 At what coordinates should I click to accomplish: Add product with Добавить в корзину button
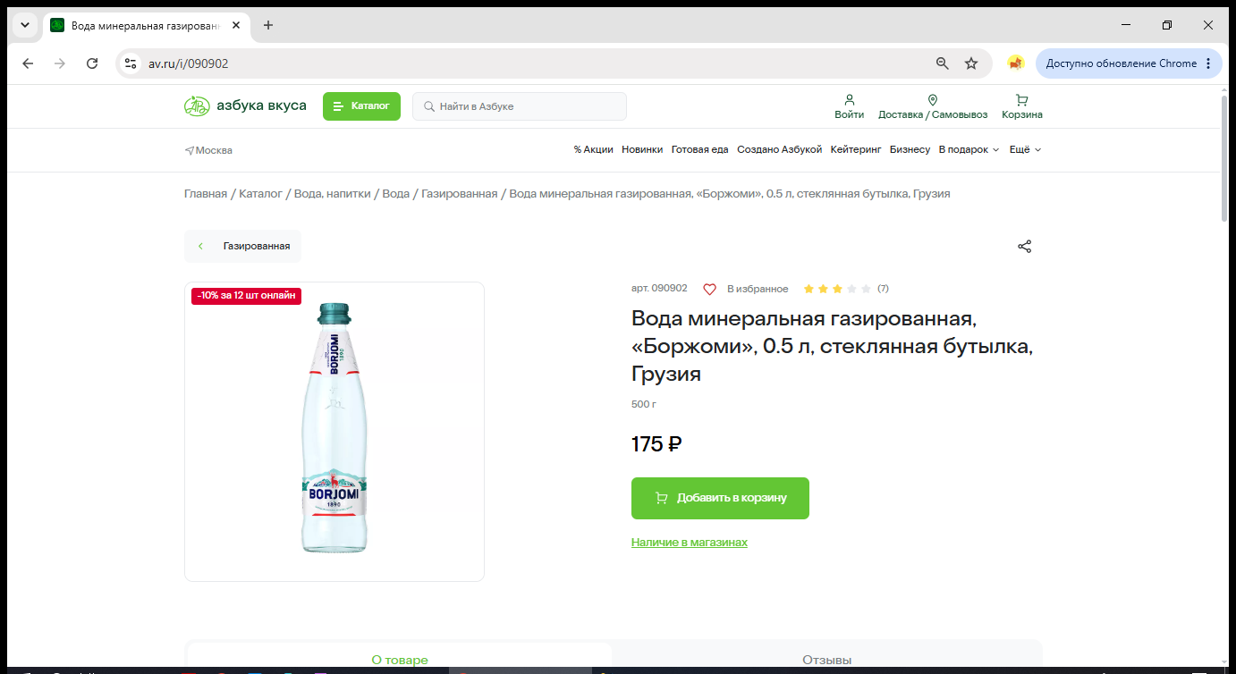[720, 498]
